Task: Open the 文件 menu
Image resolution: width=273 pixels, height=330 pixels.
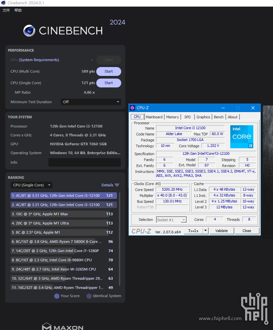Action: 6,10
